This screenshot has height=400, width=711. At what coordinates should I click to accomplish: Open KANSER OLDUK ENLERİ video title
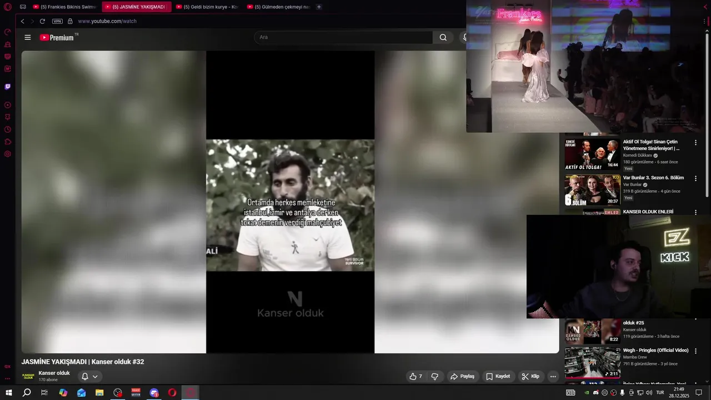tap(648, 212)
